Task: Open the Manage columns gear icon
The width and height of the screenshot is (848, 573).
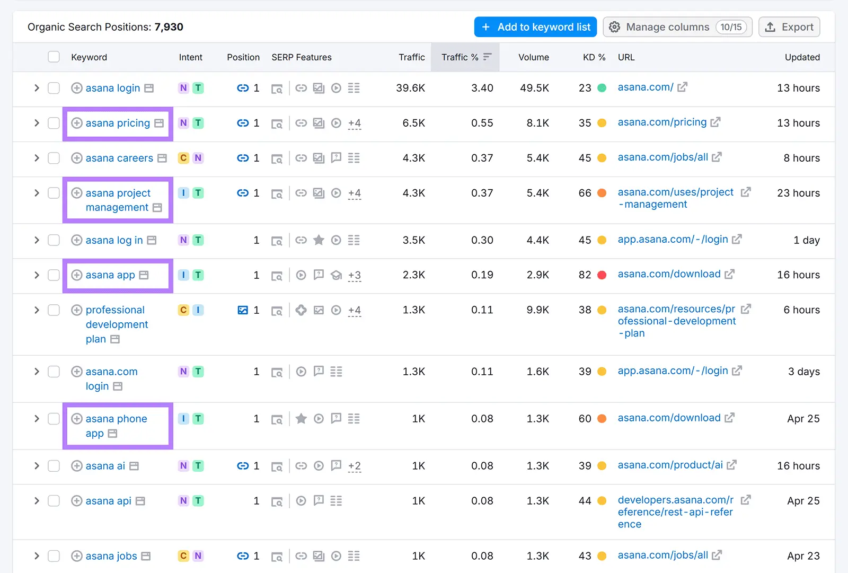Action: click(x=615, y=27)
